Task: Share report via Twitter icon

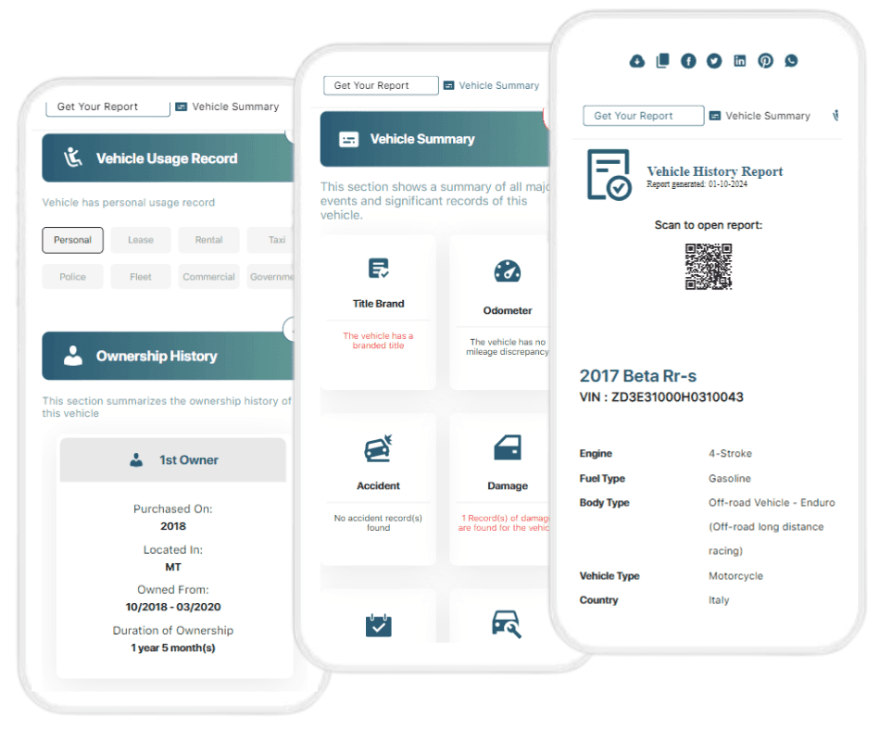Action: (x=714, y=61)
